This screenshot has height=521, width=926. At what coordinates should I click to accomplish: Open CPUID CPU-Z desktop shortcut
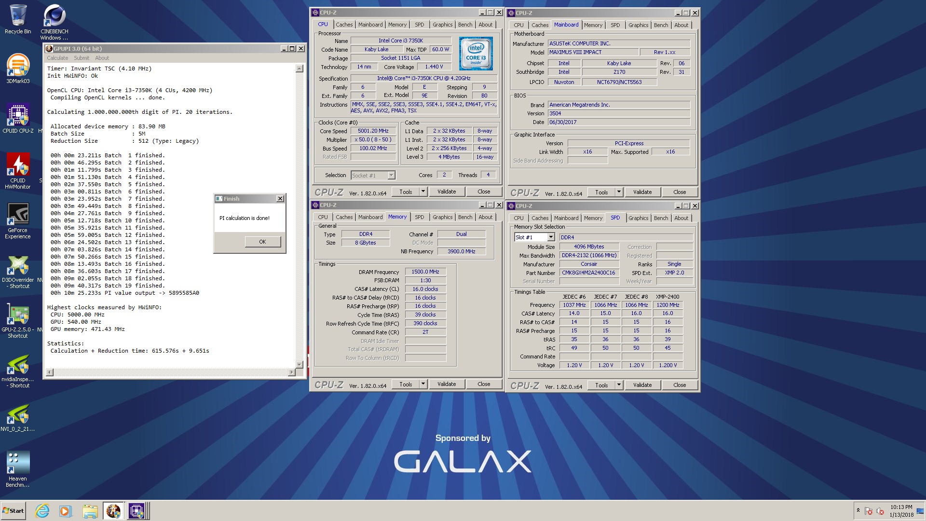[18, 118]
